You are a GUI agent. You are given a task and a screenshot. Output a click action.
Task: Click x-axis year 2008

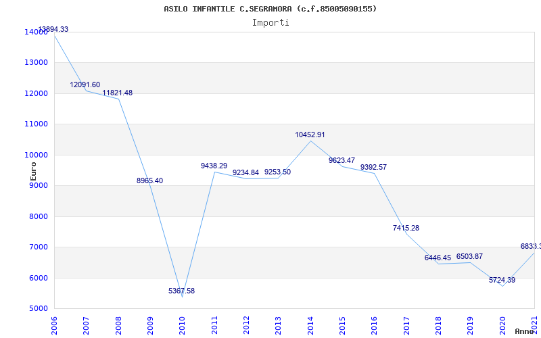(118, 325)
